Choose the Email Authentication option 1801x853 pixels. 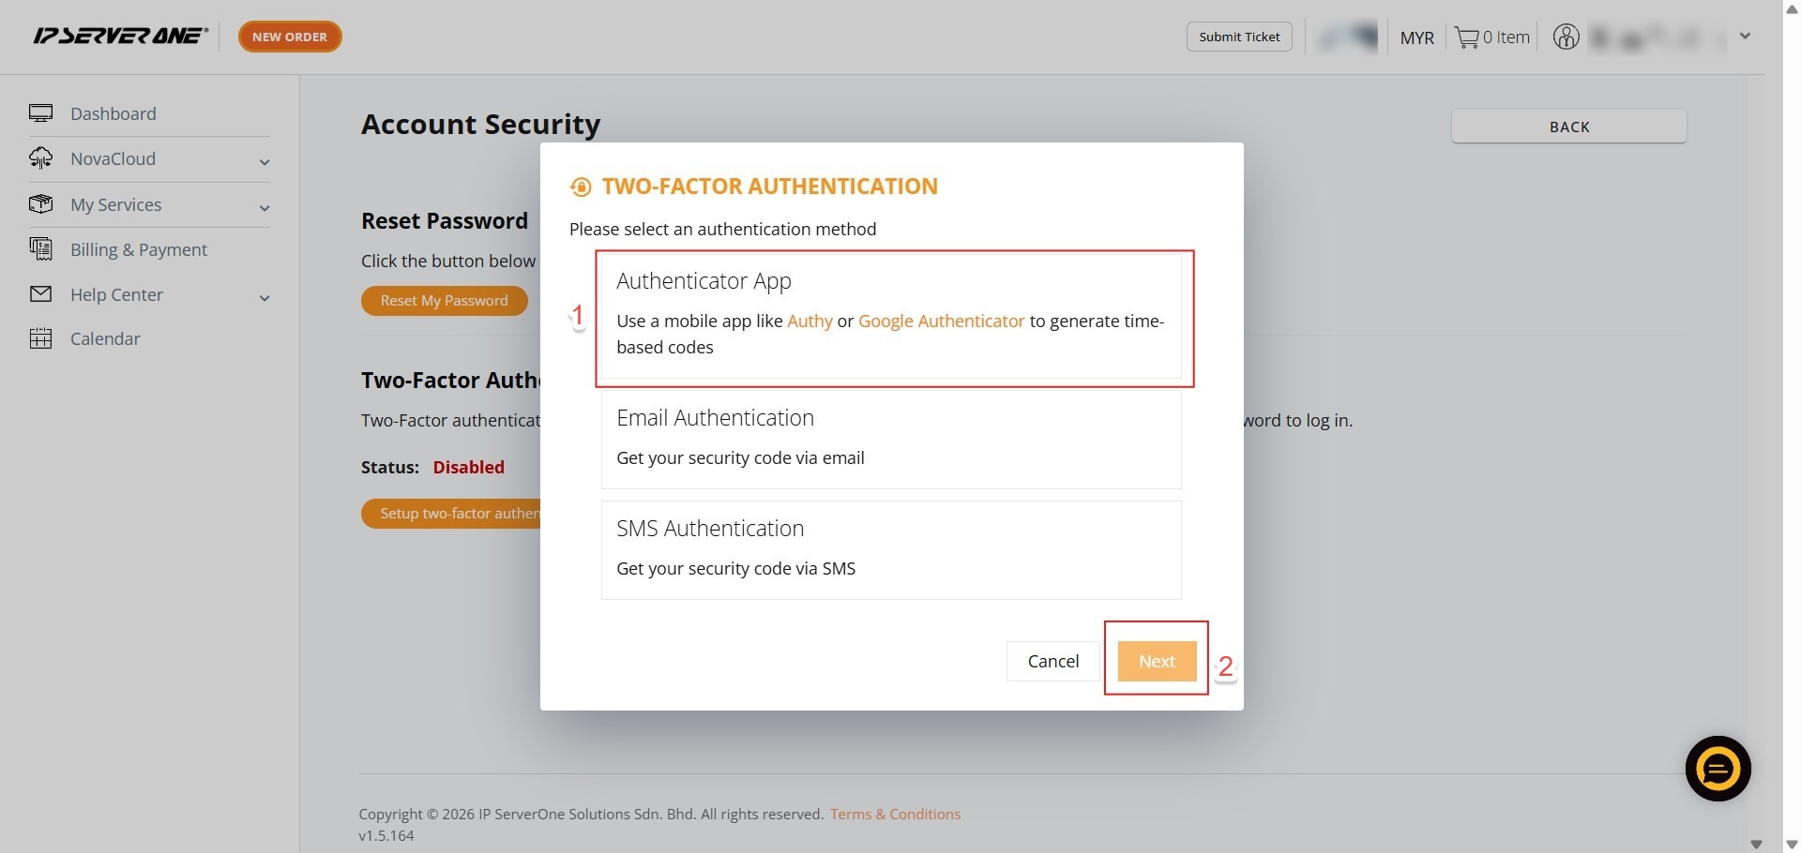(891, 439)
